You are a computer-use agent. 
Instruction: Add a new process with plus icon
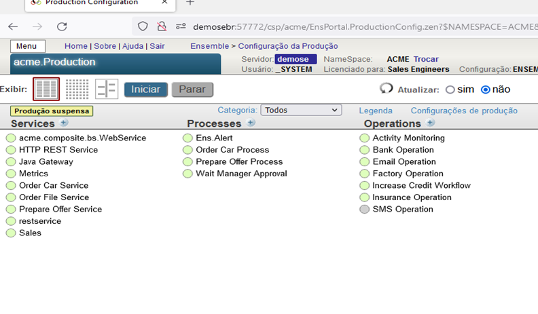[251, 123]
